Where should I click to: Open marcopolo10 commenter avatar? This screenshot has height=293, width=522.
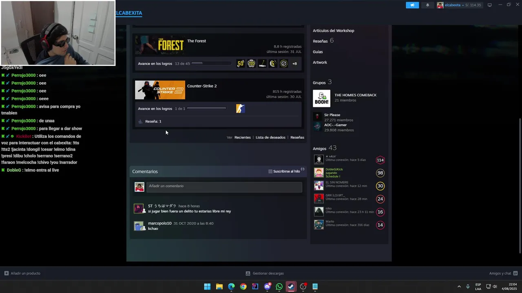point(139,226)
